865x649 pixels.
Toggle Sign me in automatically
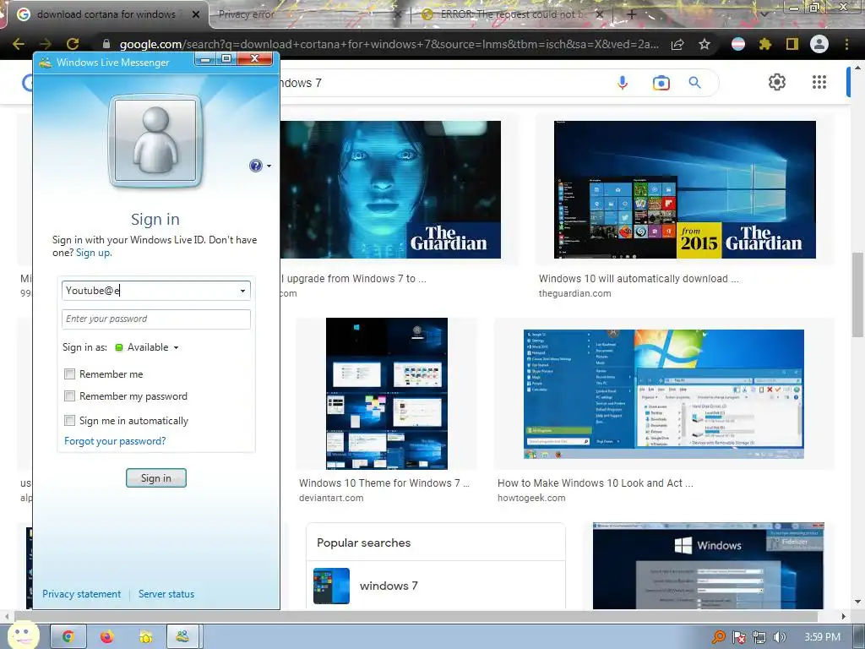(x=69, y=421)
